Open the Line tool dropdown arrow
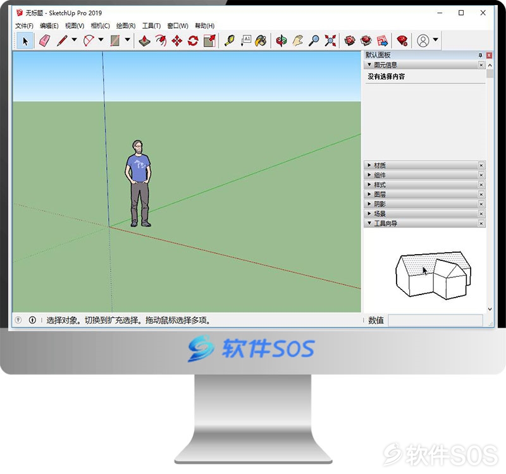This screenshot has height=474, width=506. click(x=74, y=40)
